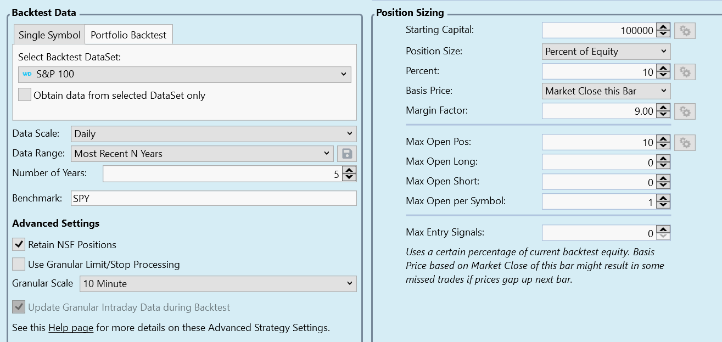
Task: Click gear icon next to Starting Capital
Action: [685, 31]
